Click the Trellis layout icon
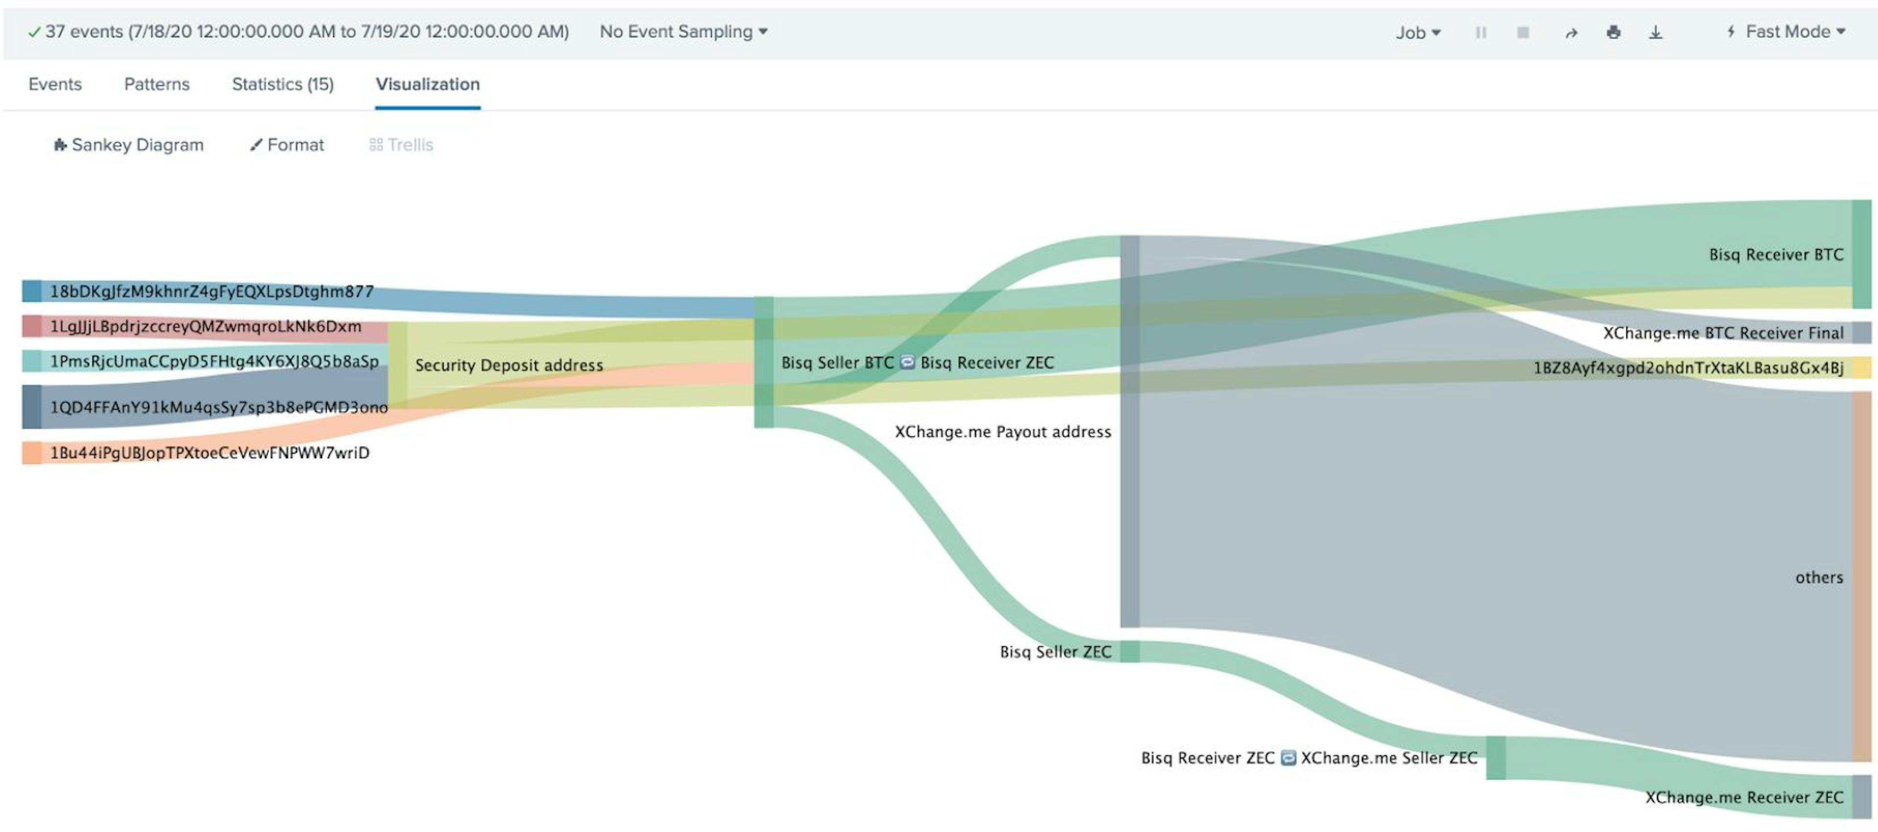The height and width of the screenshot is (832, 1878). tap(401, 145)
